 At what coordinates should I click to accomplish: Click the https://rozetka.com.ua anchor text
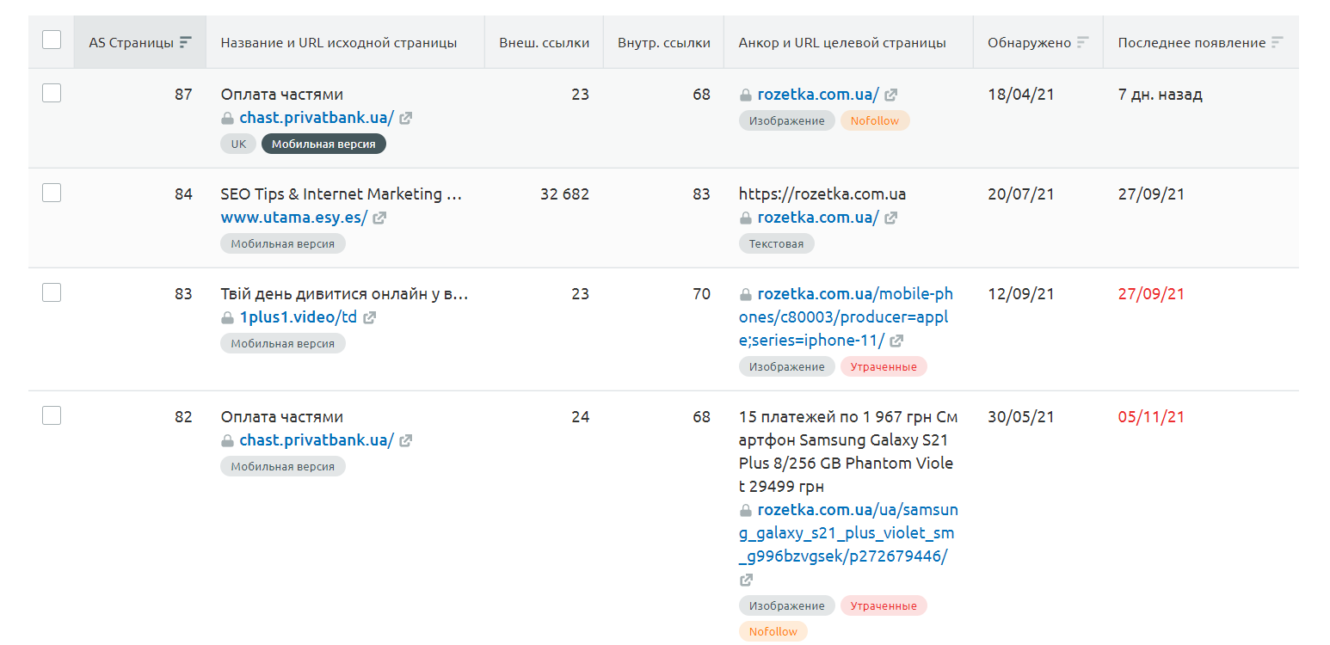[822, 193]
